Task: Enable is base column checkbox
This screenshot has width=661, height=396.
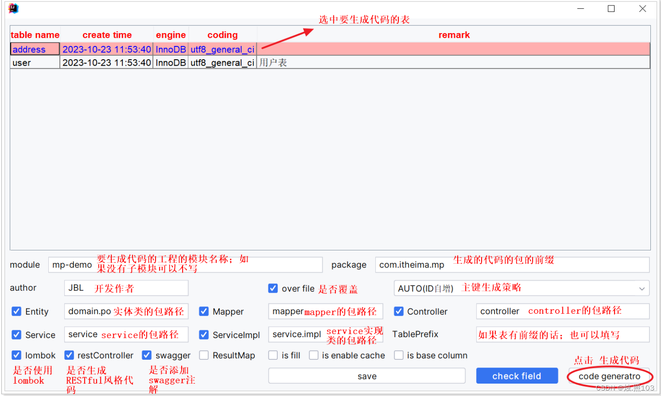Action: (x=399, y=355)
